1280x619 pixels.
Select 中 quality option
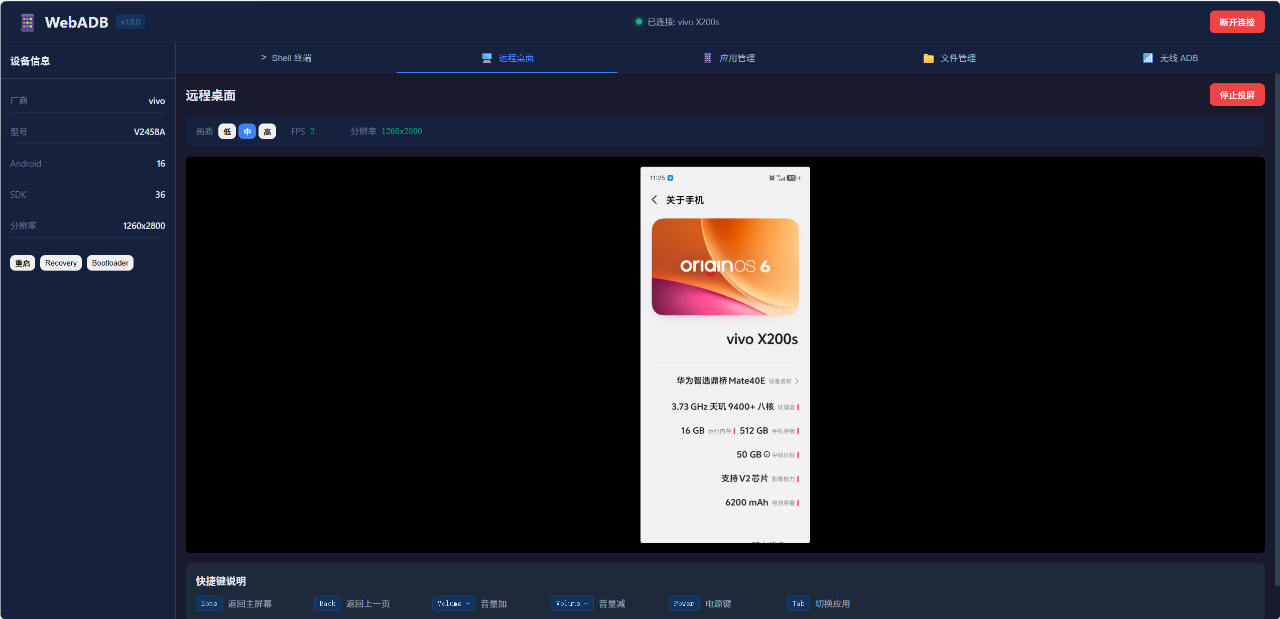[247, 132]
